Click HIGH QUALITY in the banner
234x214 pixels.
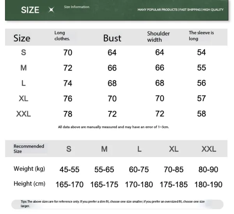pos(213,9)
